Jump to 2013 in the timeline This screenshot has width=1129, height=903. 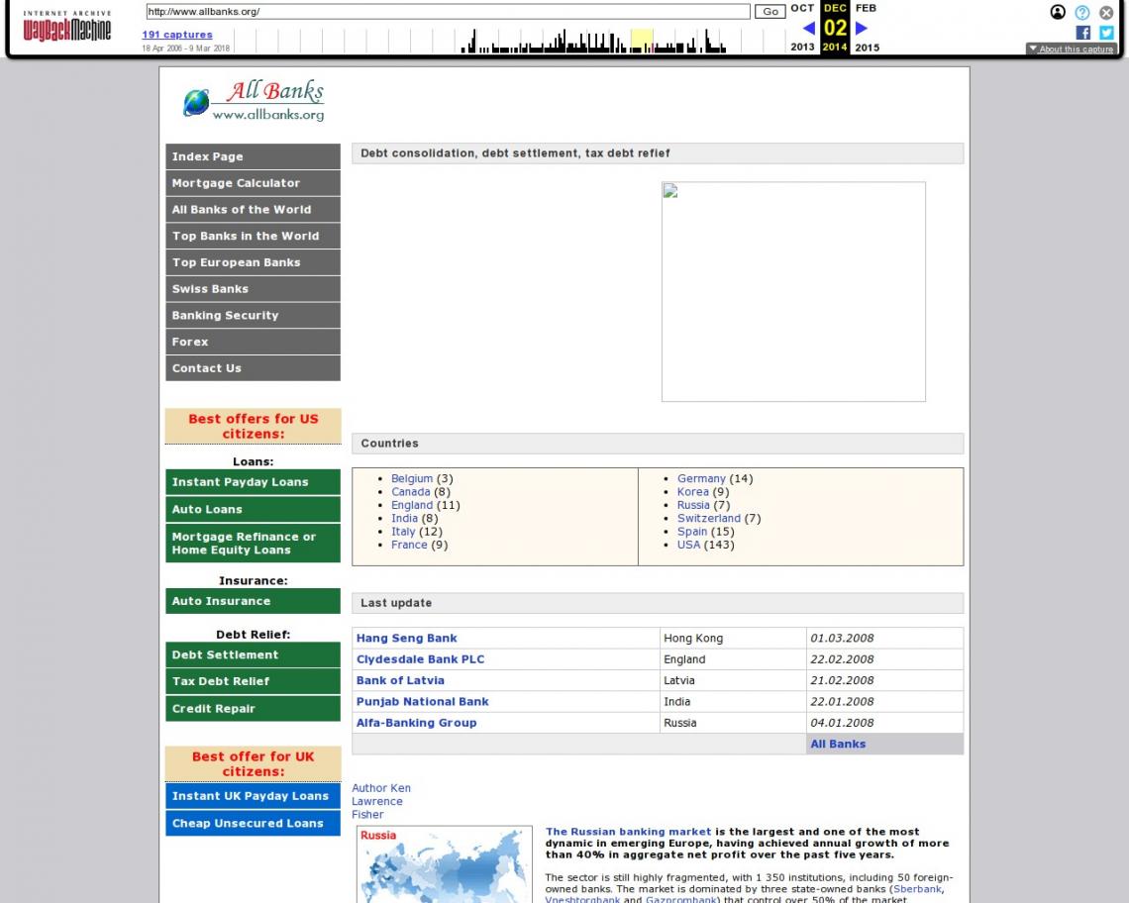[802, 47]
